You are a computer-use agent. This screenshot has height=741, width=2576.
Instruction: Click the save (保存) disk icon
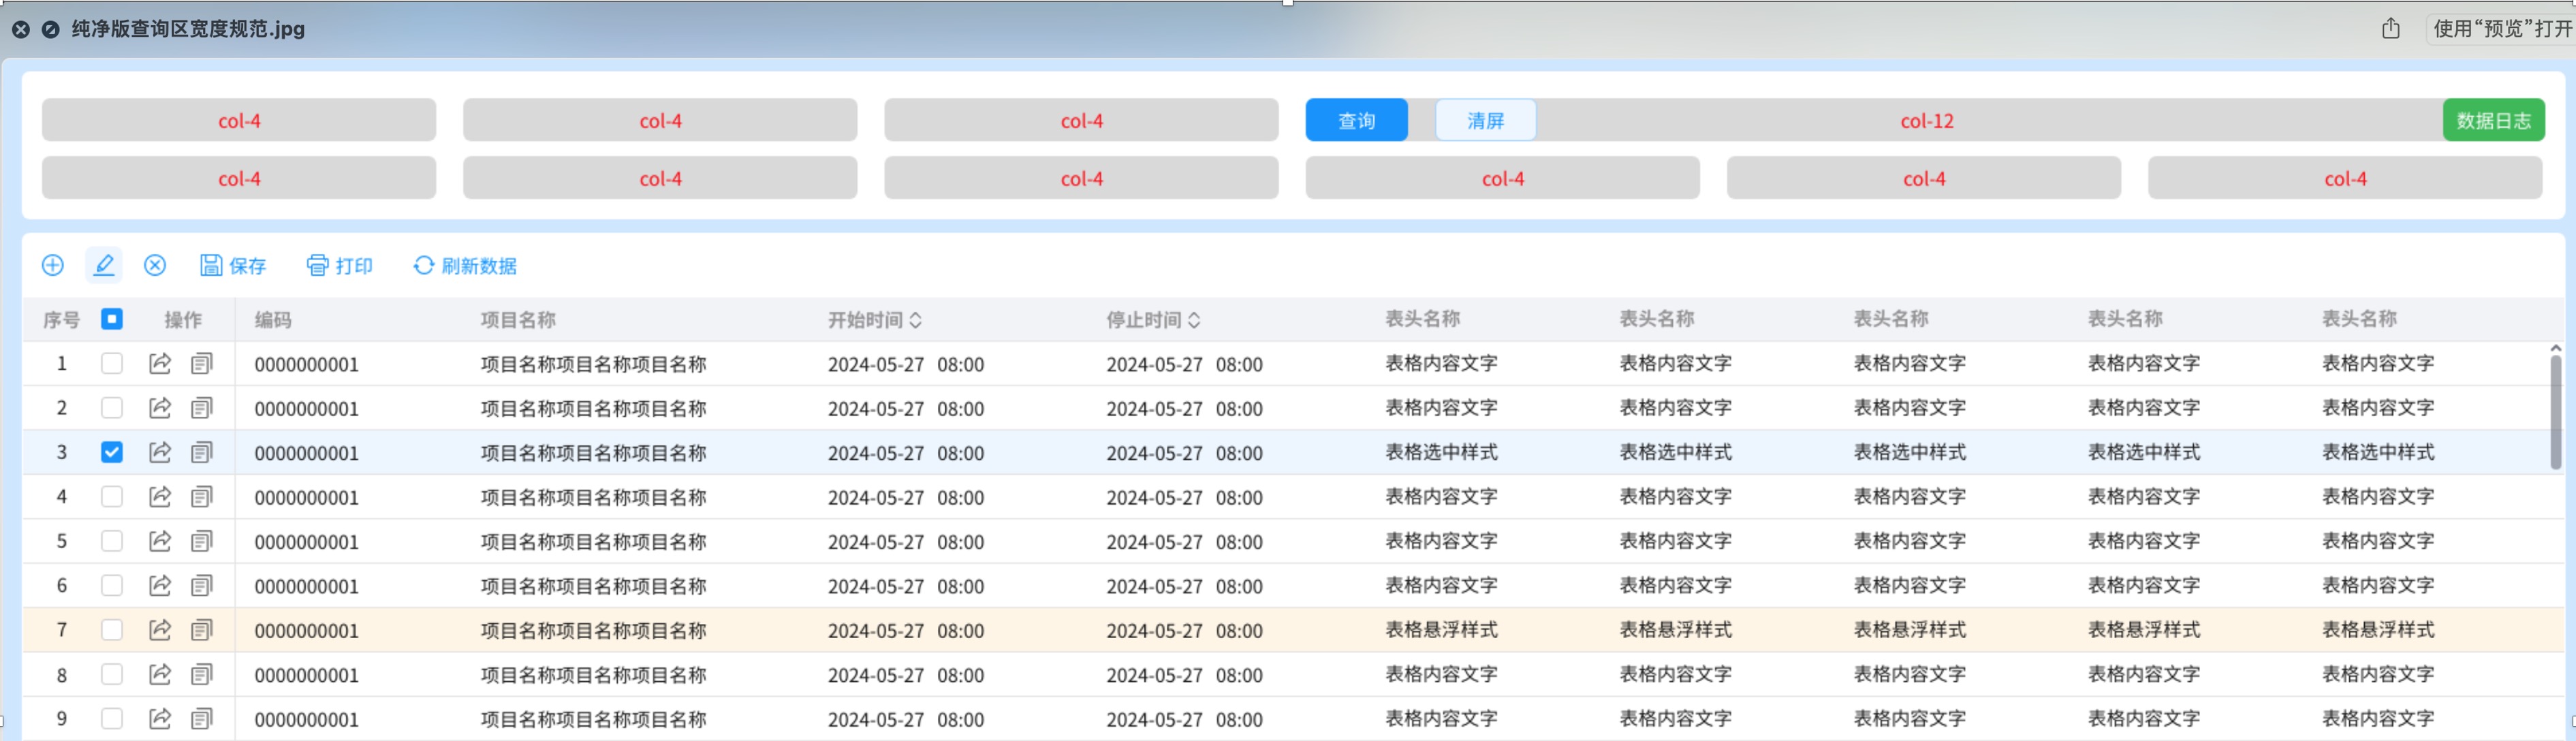click(211, 265)
